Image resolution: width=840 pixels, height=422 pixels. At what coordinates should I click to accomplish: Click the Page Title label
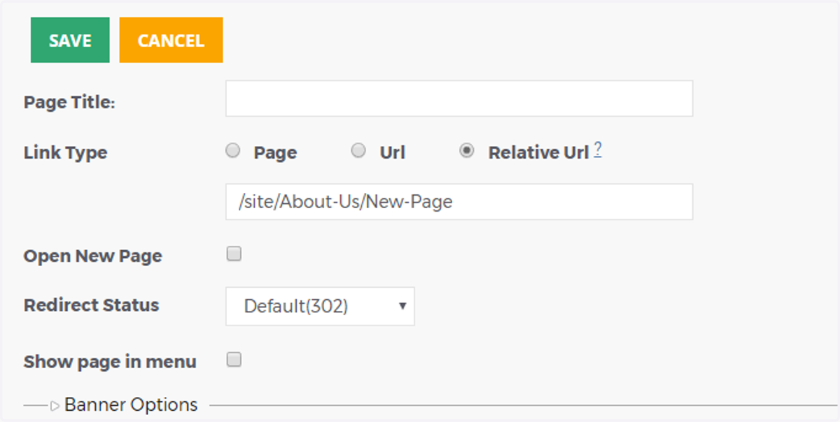pos(69,103)
